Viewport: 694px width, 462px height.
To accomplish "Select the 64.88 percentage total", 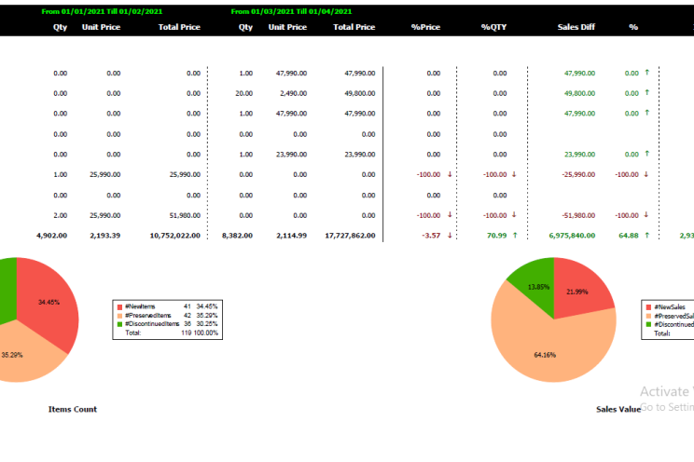I will 629,236.
